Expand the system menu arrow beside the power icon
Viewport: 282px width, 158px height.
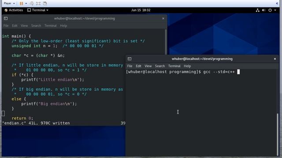(275, 11)
